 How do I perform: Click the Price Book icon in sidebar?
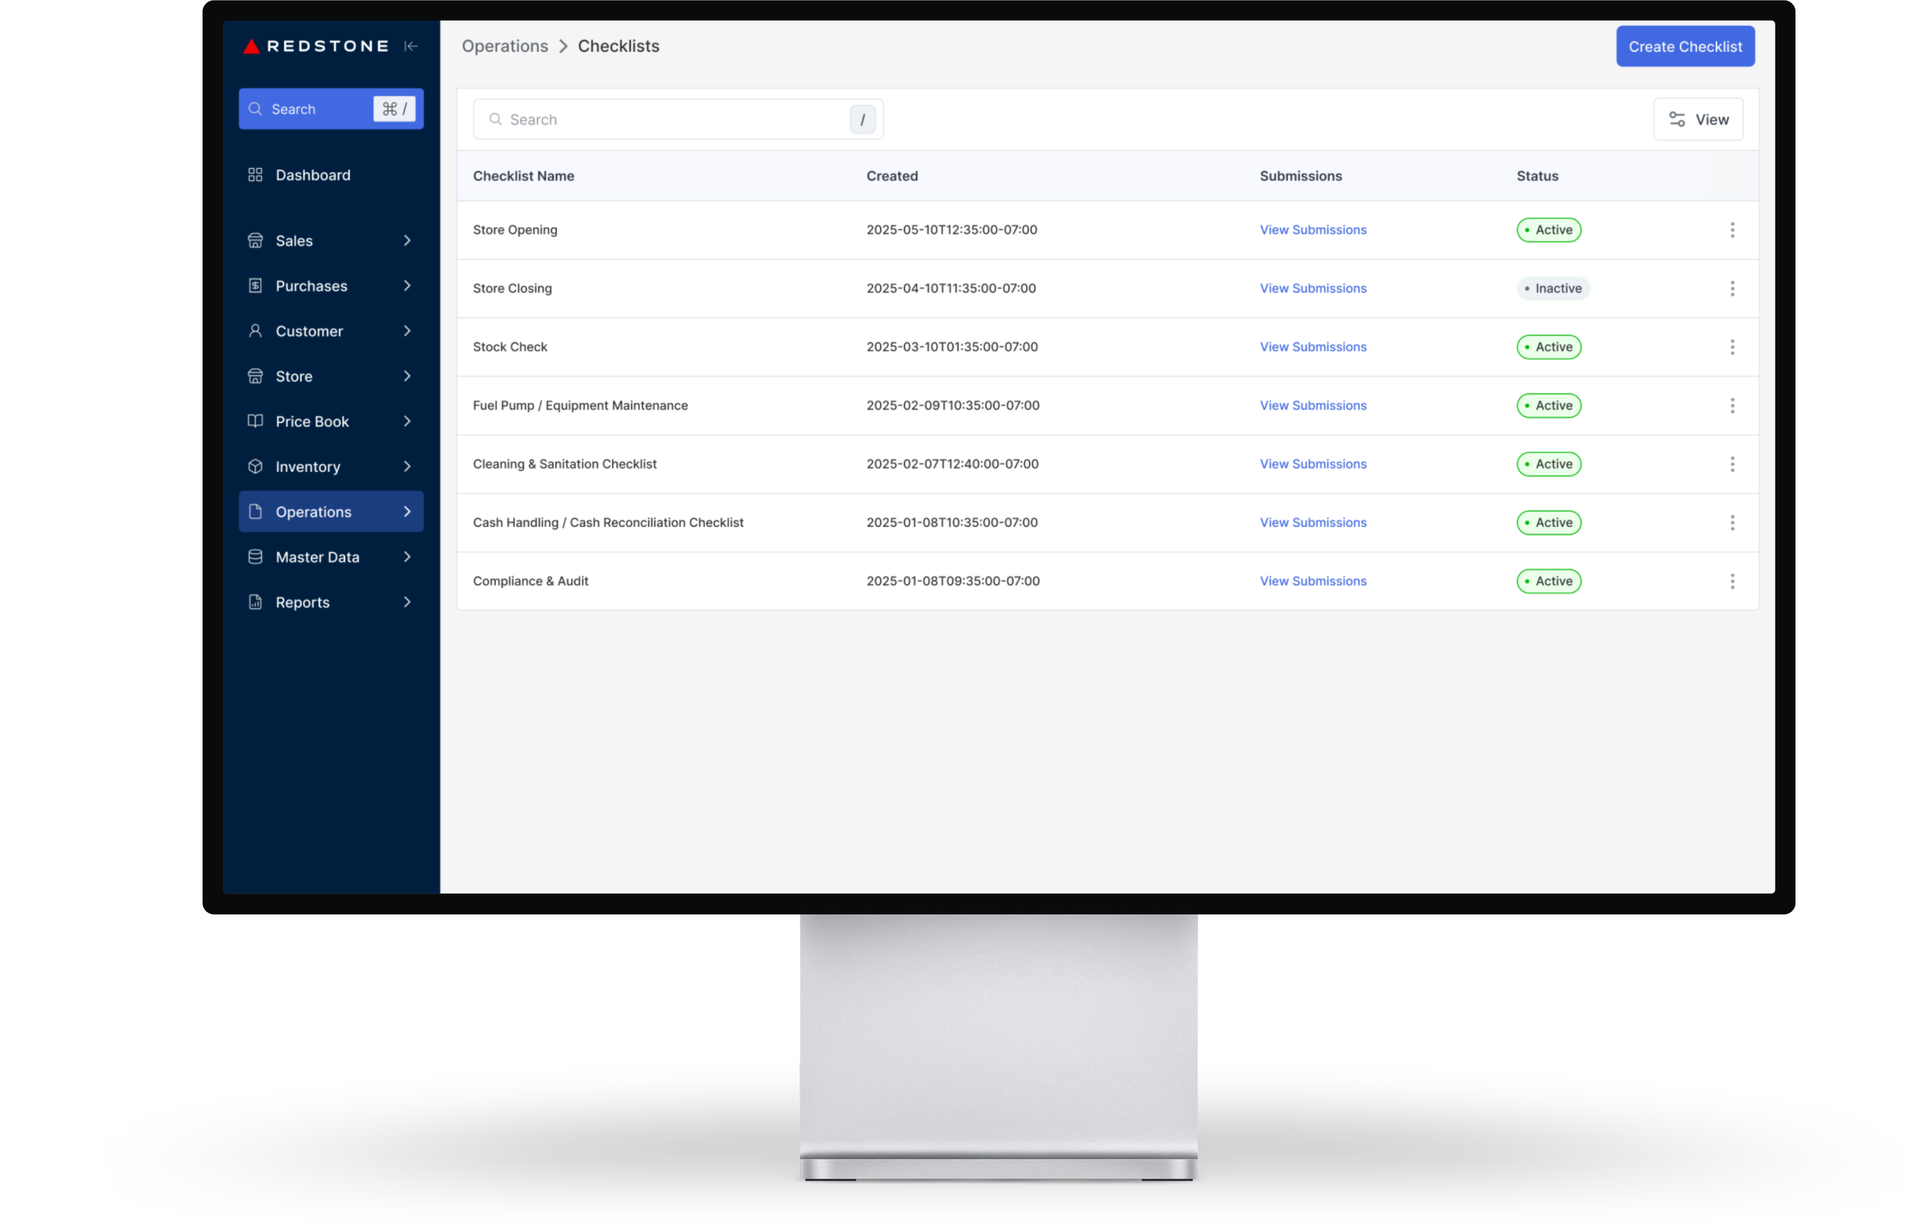(x=255, y=422)
